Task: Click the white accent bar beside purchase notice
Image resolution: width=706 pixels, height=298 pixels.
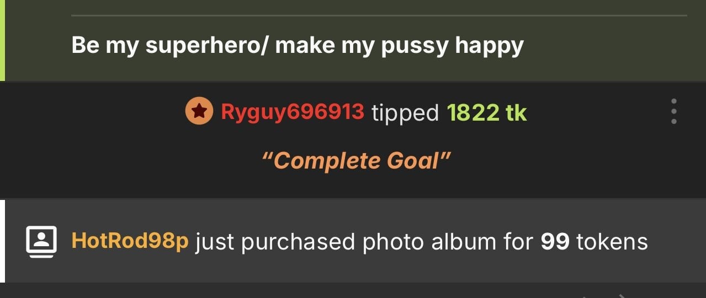Action: [2, 241]
